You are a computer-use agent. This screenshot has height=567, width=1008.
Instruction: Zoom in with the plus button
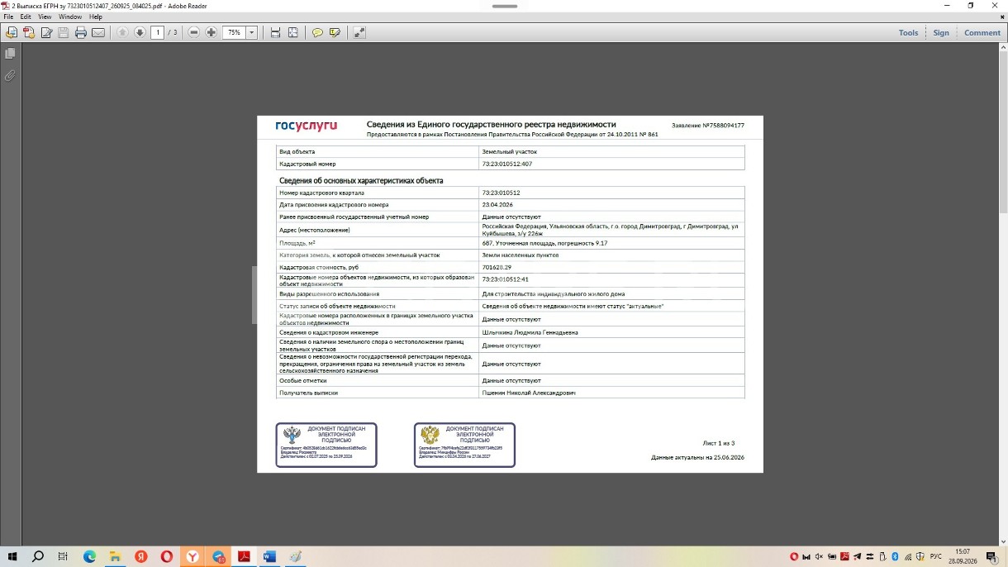click(x=212, y=32)
